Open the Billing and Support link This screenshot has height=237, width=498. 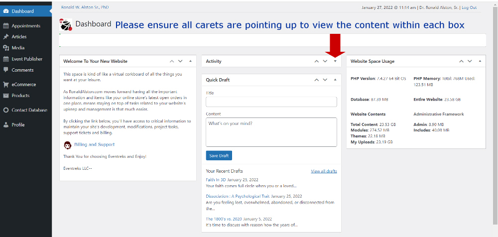(x=94, y=144)
